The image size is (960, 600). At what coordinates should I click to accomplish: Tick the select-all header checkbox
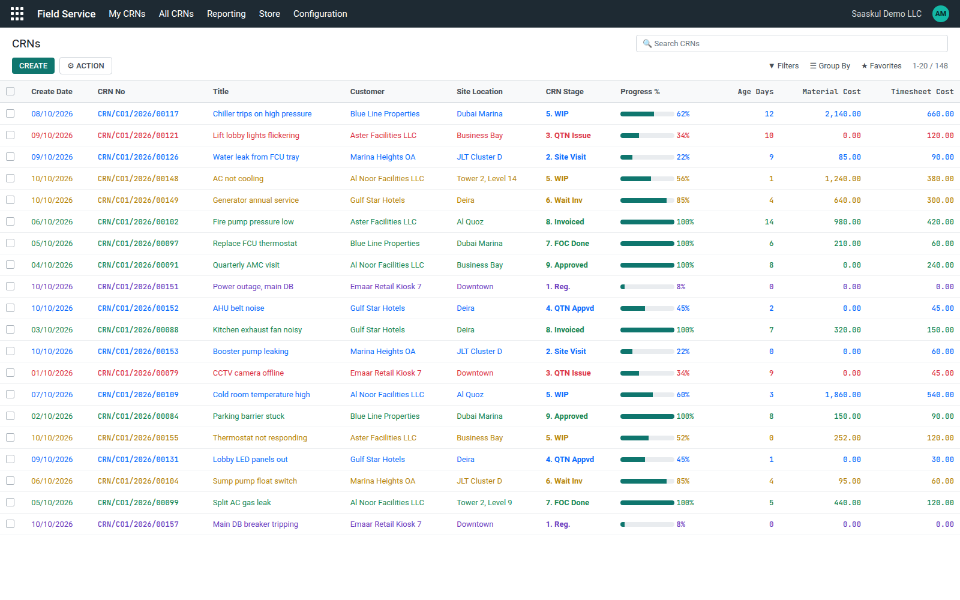10,91
